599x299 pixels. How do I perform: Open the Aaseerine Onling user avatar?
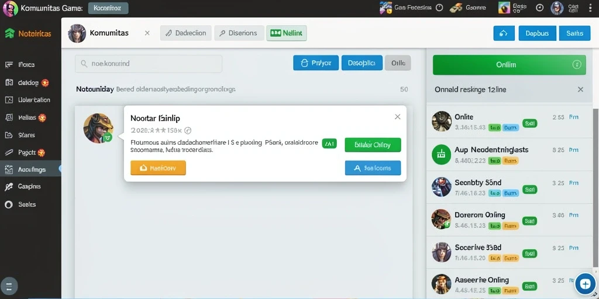pyautogui.click(x=442, y=284)
